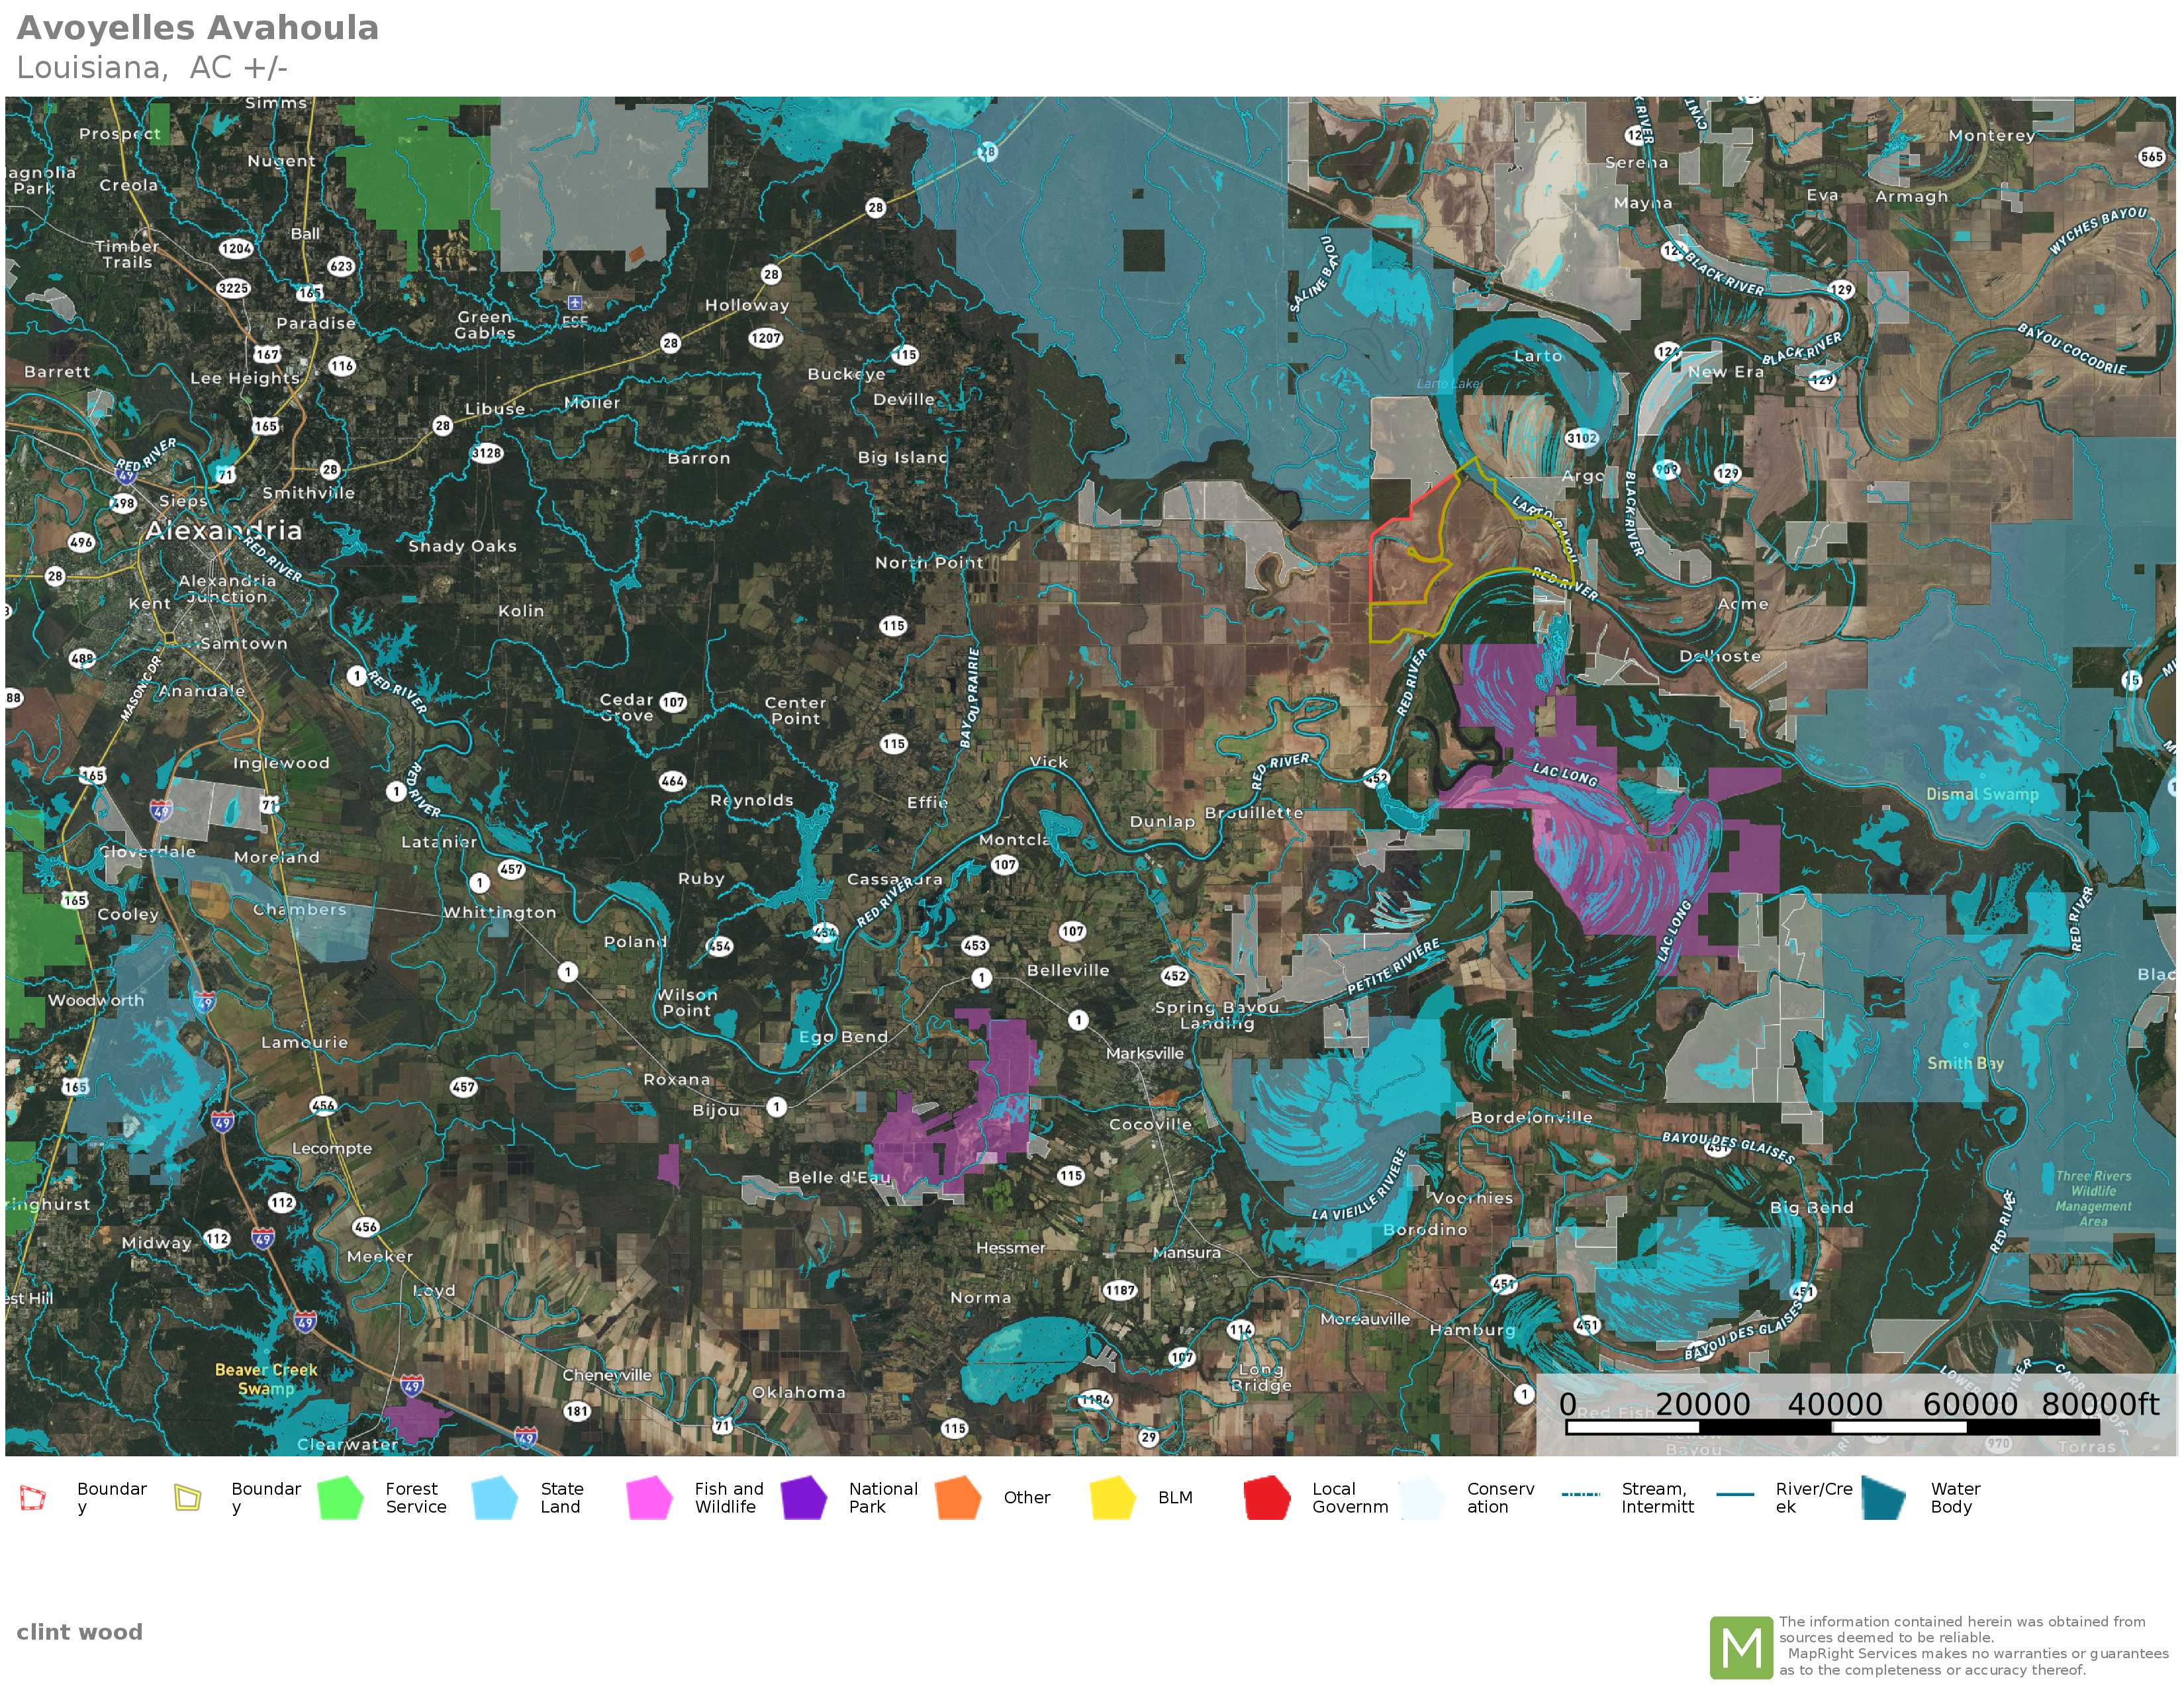Image resolution: width=2184 pixels, height=1688 pixels.
Task: Click the Larto Lake label on map
Action: pyautogui.click(x=1448, y=384)
